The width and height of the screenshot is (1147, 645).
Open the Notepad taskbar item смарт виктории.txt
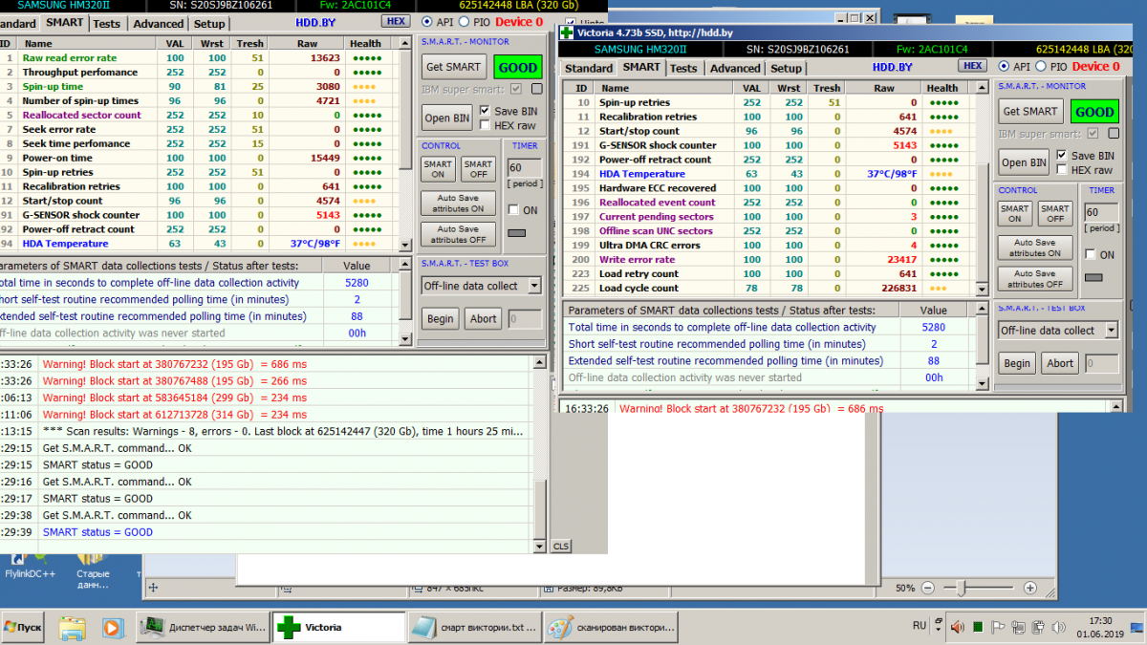coord(473,628)
